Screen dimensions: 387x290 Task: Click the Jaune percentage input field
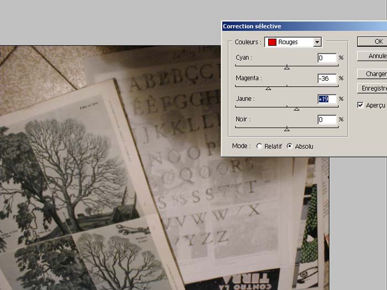(x=327, y=99)
